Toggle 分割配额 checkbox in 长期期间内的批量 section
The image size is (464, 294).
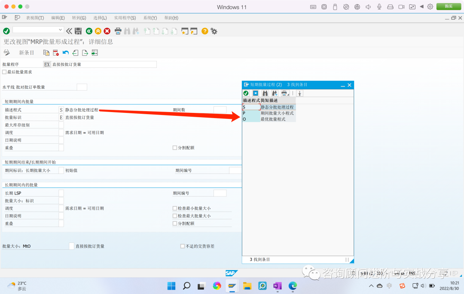pyautogui.click(x=174, y=223)
